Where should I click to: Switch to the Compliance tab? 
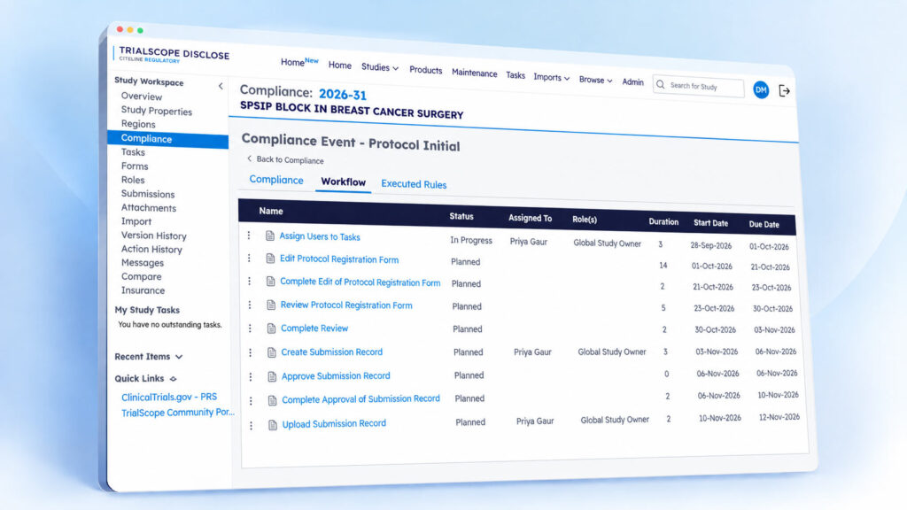(x=276, y=179)
